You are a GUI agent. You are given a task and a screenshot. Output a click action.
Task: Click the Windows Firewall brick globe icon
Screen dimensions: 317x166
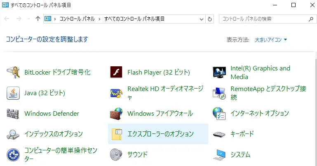coord(116,114)
